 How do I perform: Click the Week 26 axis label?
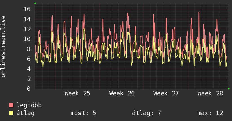(x=122, y=93)
